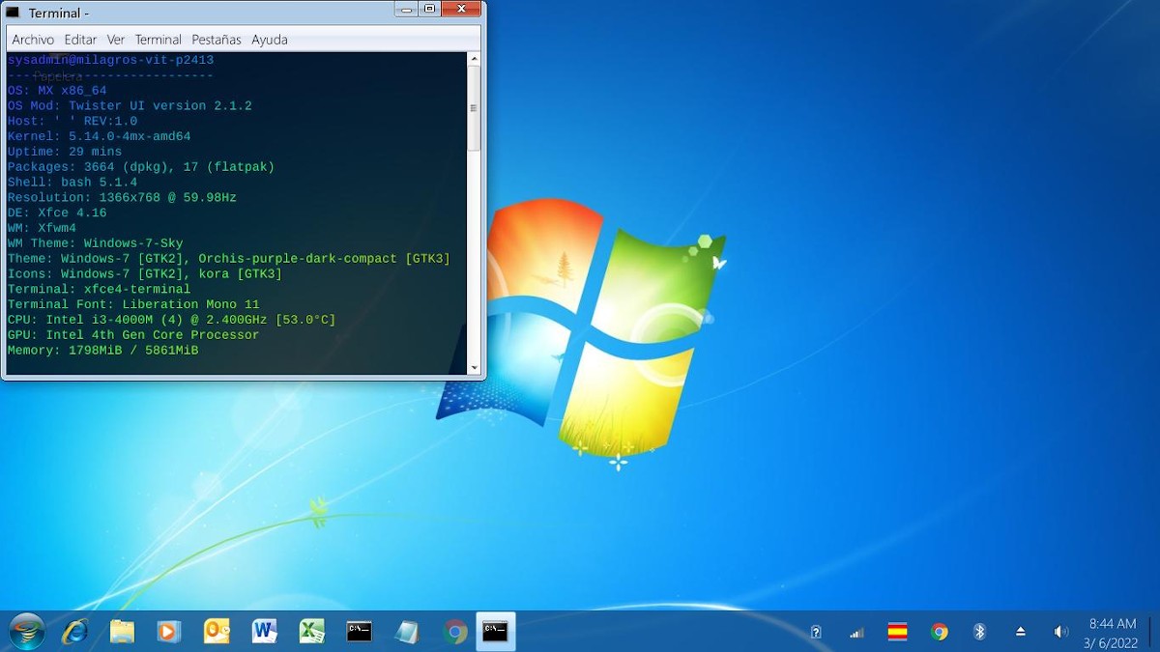The height and width of the screenshot is (652, 1160).
Task: Click the Bluetooth tray icon
Action: tap(979, 632)
